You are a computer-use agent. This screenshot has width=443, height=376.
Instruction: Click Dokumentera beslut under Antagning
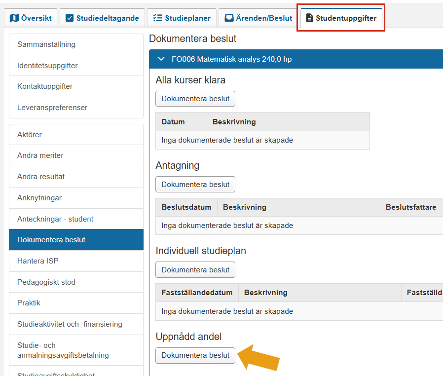(195, 185)
